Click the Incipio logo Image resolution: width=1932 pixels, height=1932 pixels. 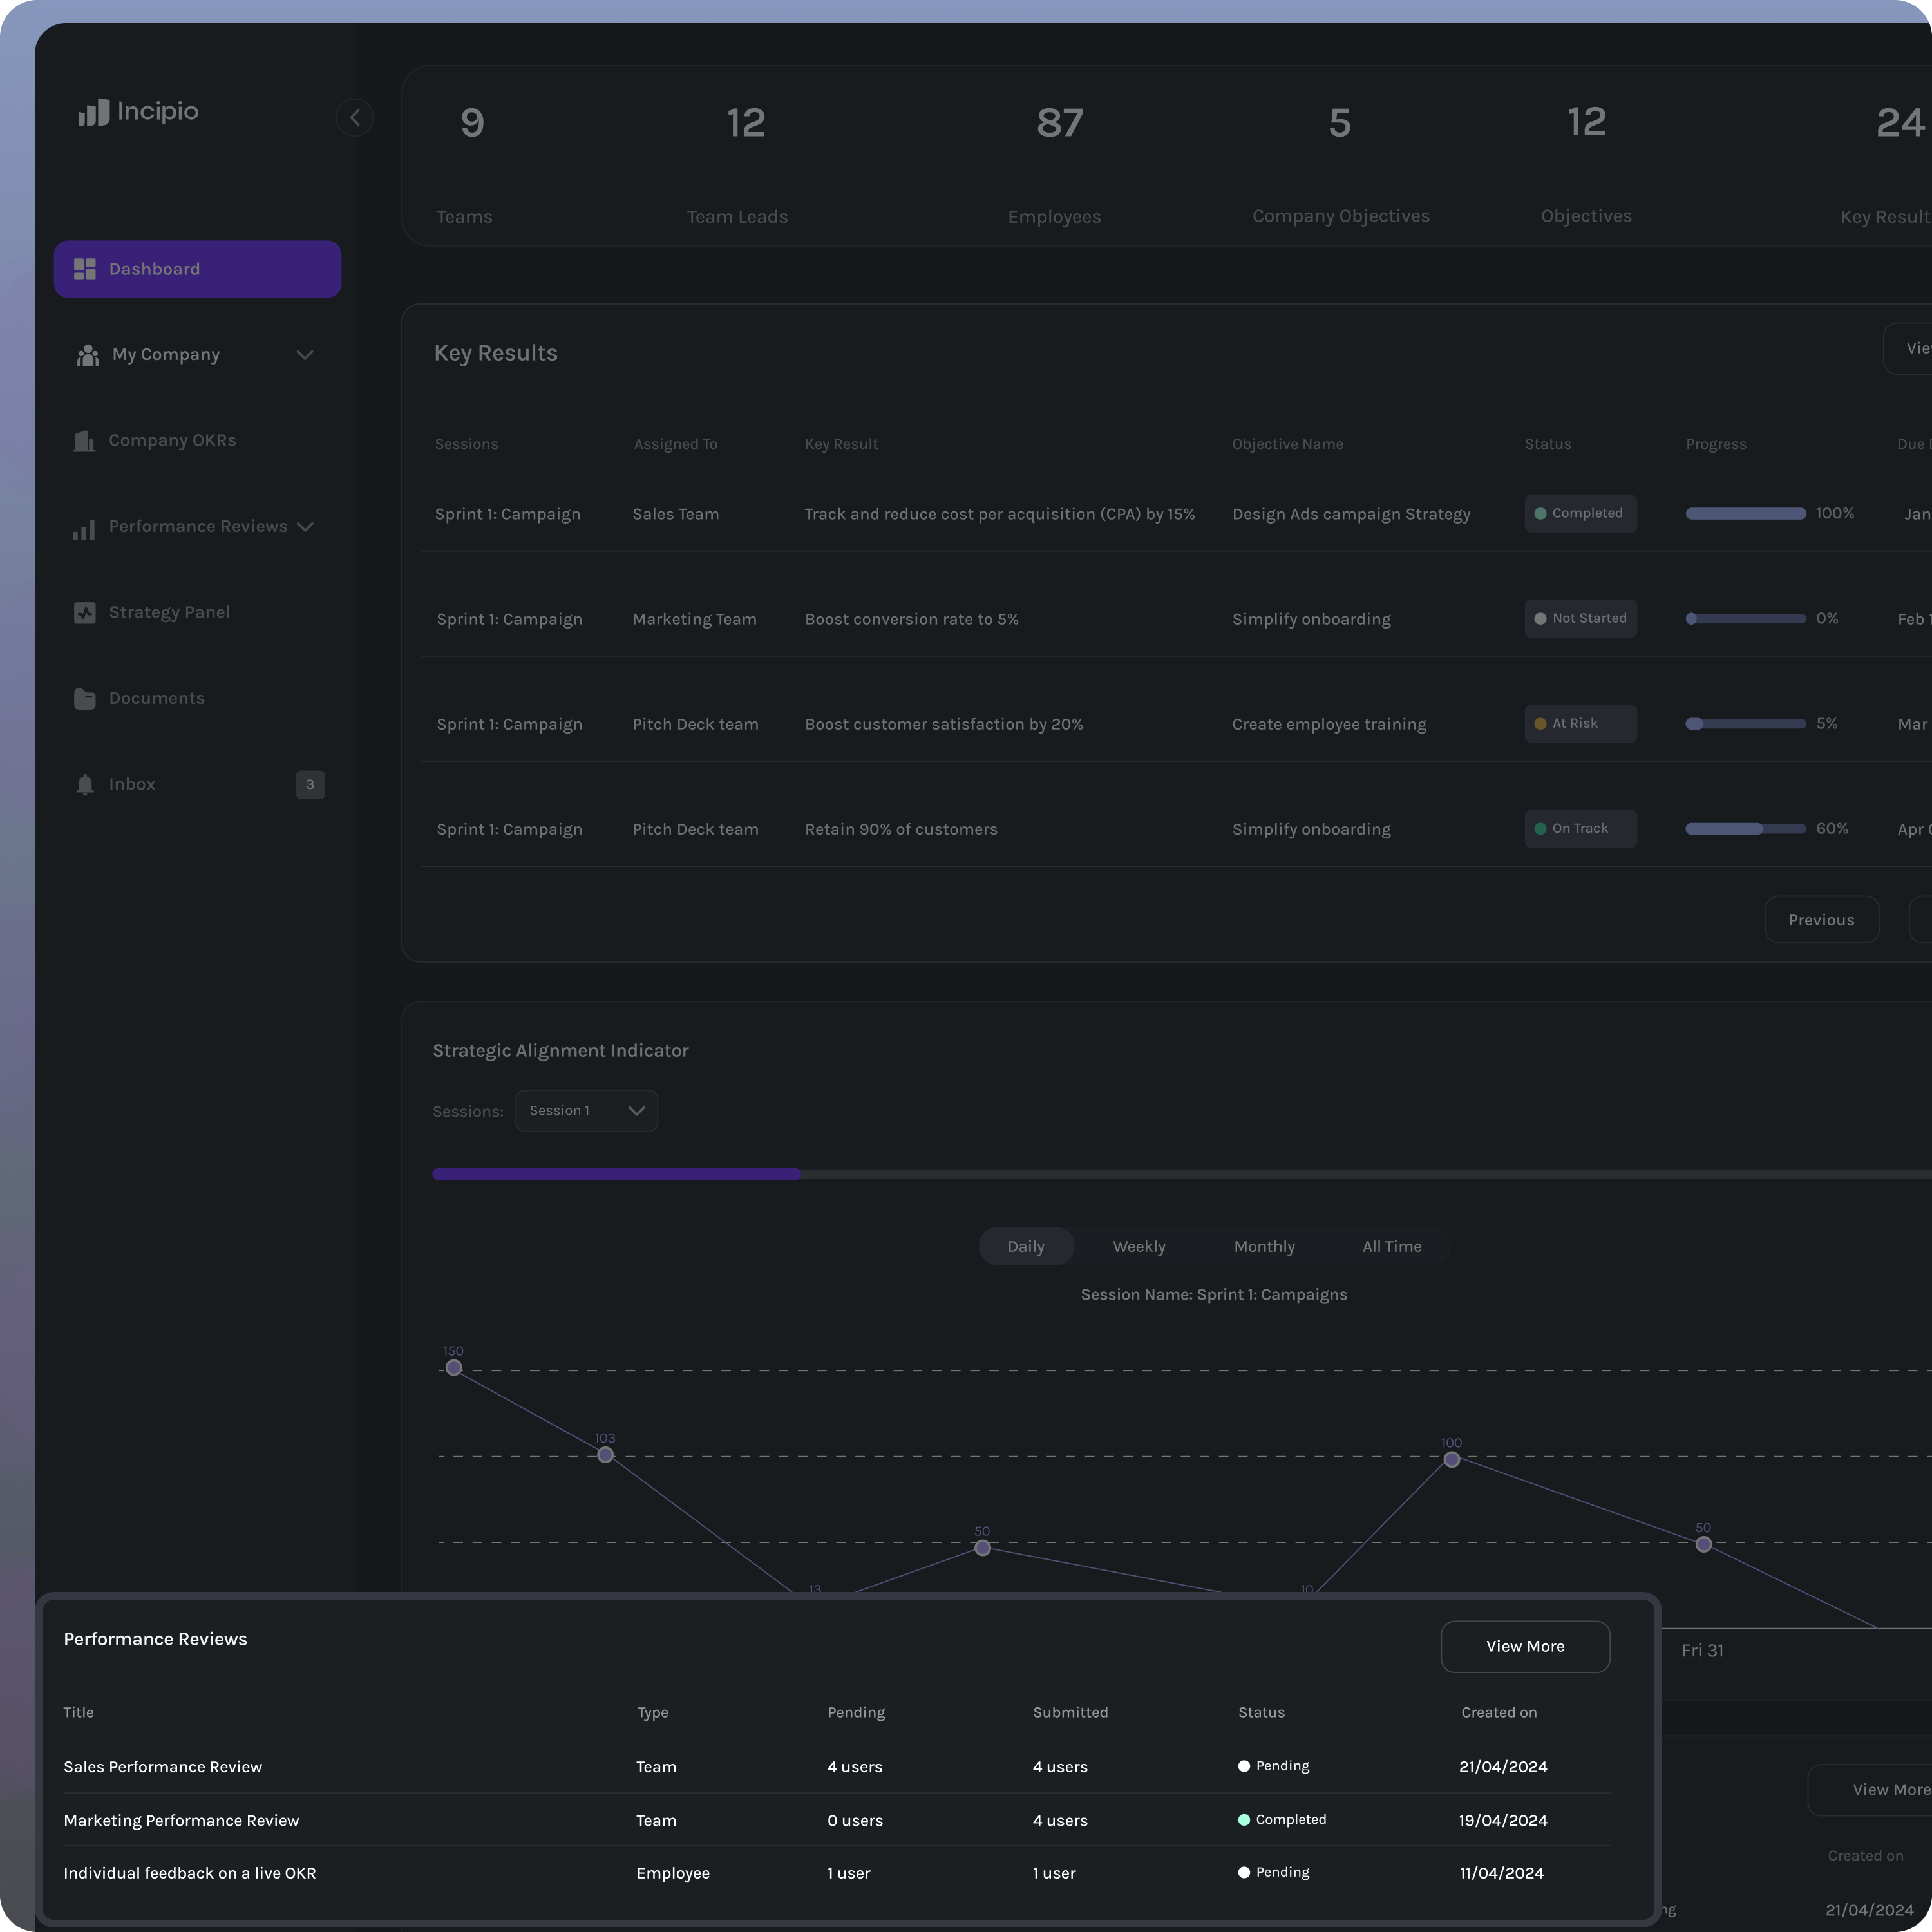click(137, 112)
